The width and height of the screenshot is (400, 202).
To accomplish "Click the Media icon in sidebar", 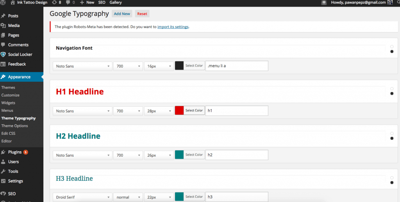I will pyautogui.click(x=3, y=25).
